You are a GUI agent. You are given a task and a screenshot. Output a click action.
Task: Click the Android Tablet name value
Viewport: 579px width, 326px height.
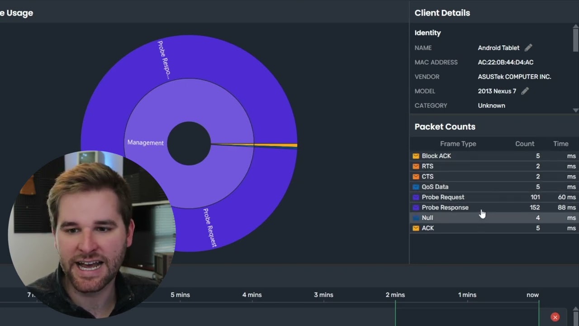click(498, 48)
